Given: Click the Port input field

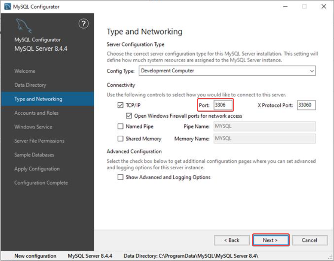Looking at the screenshot, I should (x=223, y=105).
